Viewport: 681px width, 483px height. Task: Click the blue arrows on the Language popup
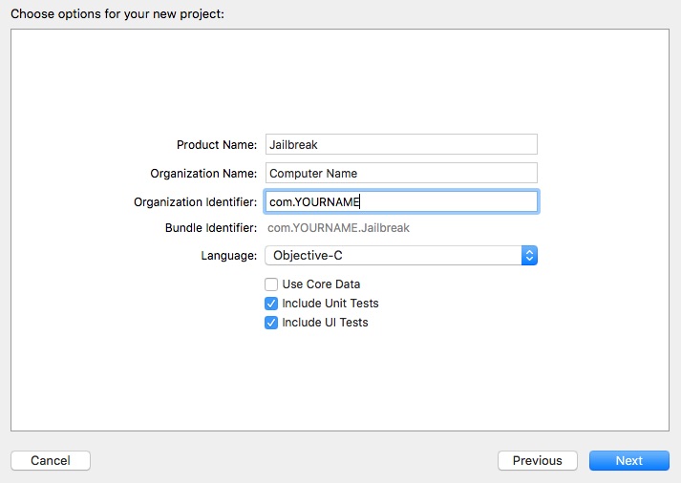click(x=529, y=256)
